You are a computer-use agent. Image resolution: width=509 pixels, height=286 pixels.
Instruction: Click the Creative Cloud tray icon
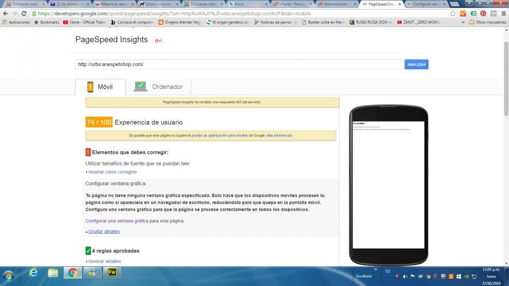point(420,277)
